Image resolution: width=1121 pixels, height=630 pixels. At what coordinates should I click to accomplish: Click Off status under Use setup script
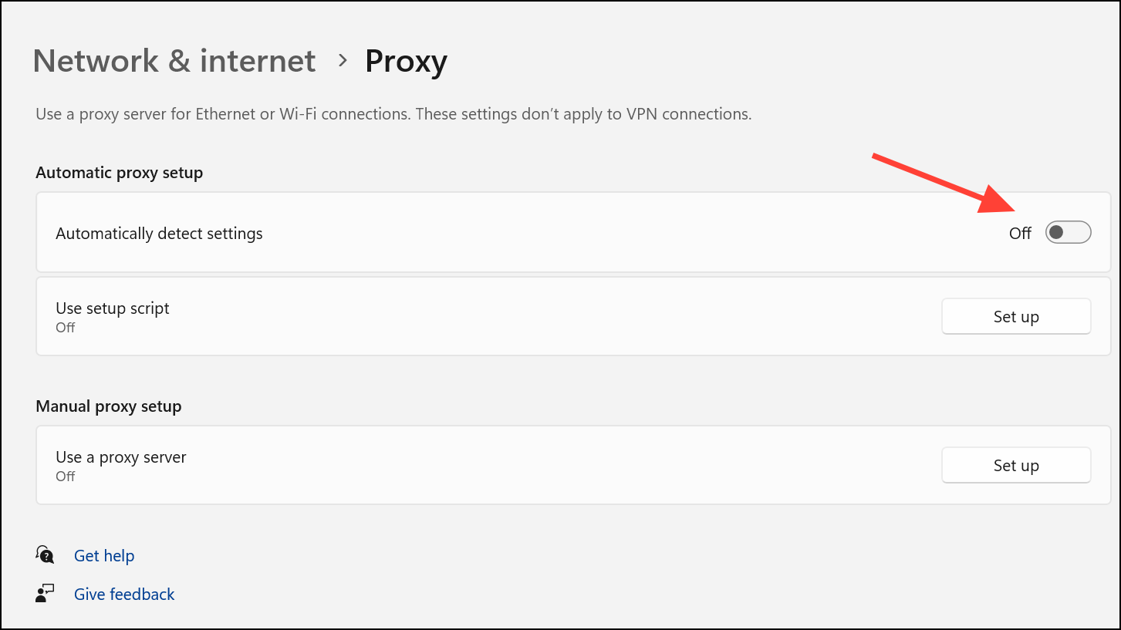66,327
